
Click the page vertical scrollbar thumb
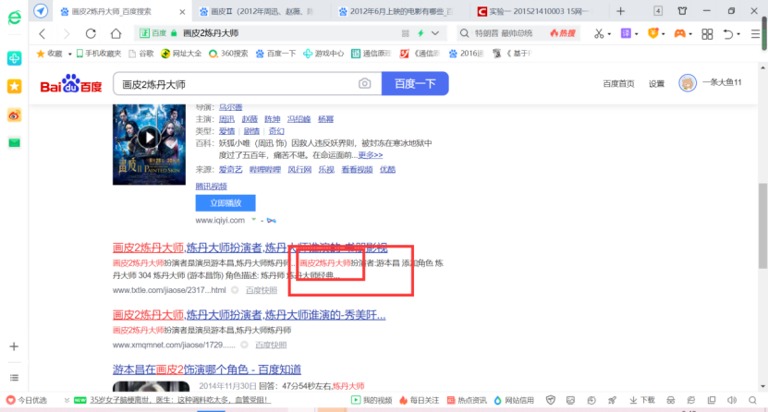tap(762, 225)
